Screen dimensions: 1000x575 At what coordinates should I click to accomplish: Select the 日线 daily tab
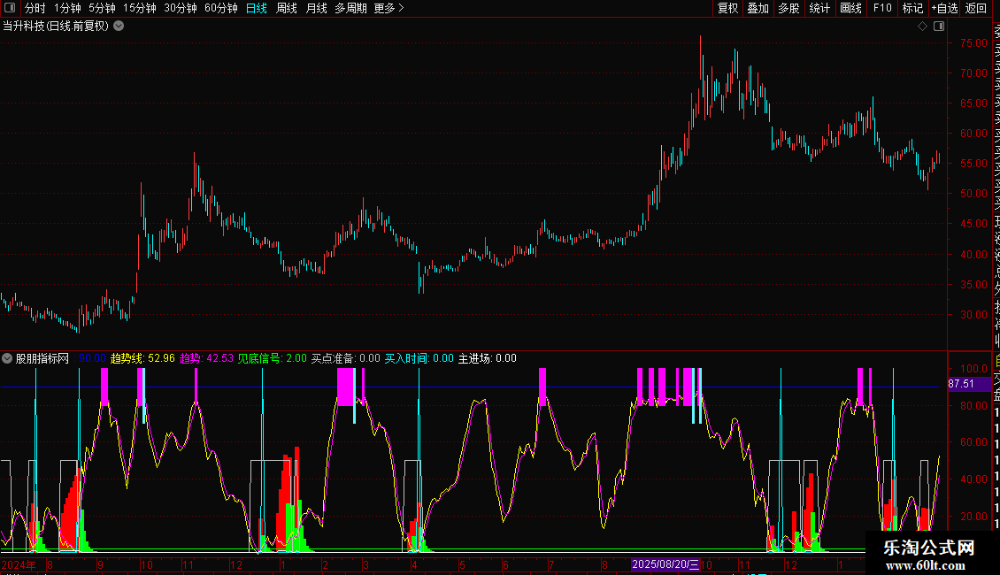(257, 8)
